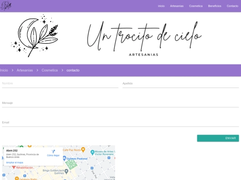
Task: Click the Museo de Artes map marker
Action: pyautogui.click(x=92, y=152)
